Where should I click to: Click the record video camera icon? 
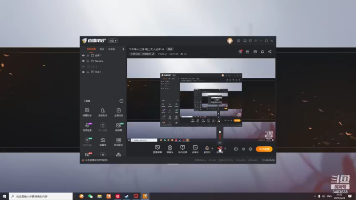(x=236, y=149)
